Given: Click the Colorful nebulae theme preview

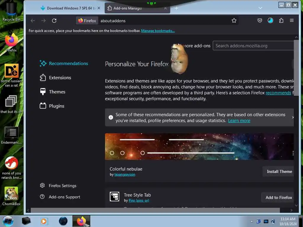Looking at the screenshot, I should pos(199,147).
